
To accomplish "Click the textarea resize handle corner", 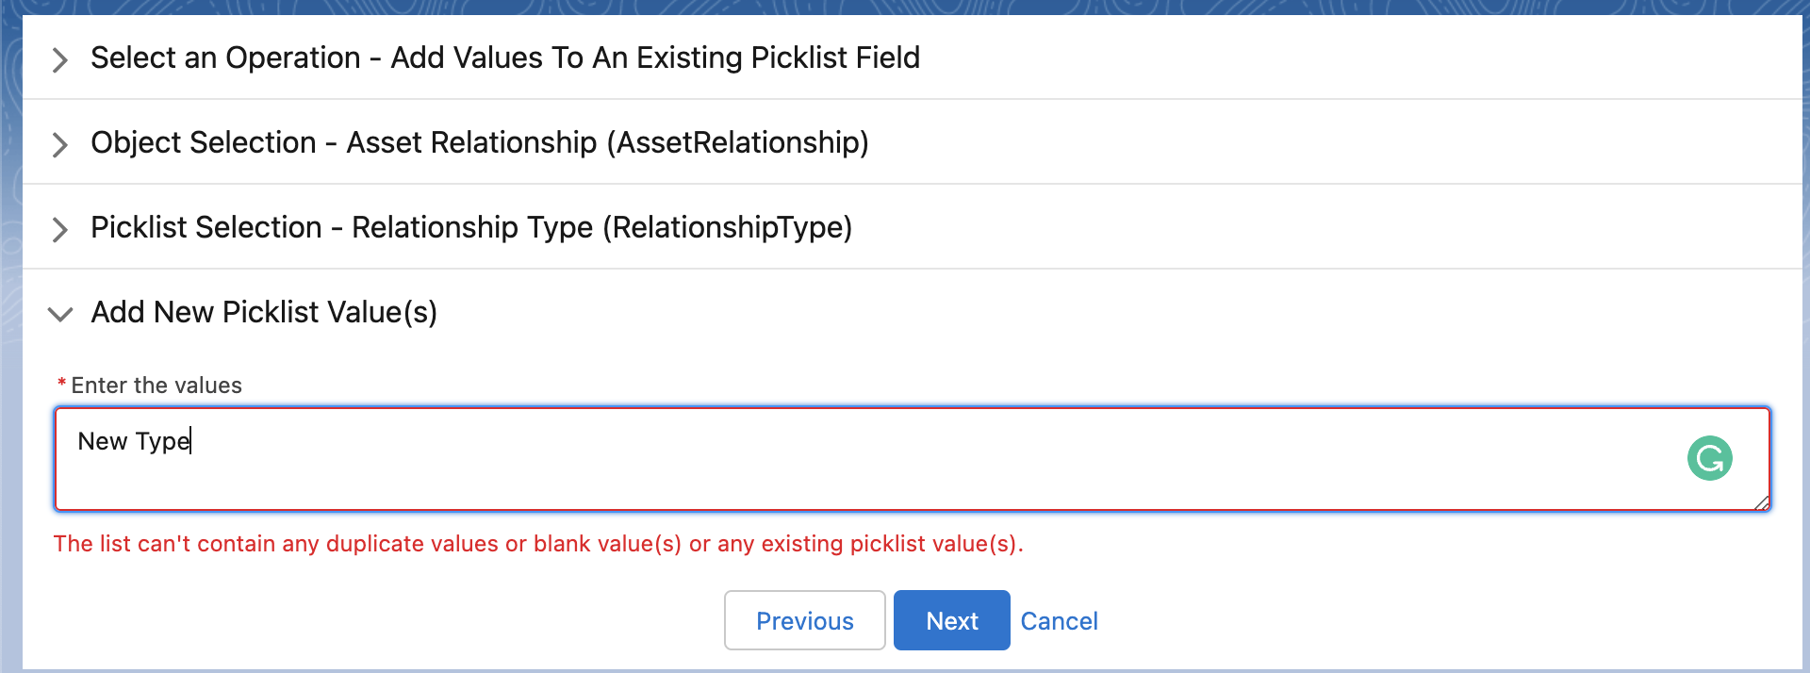I will click(1762, 503).
